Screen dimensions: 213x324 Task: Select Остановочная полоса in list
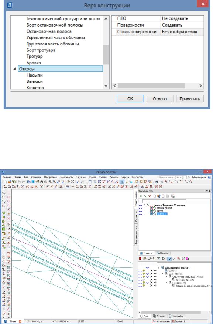(49, 31)
